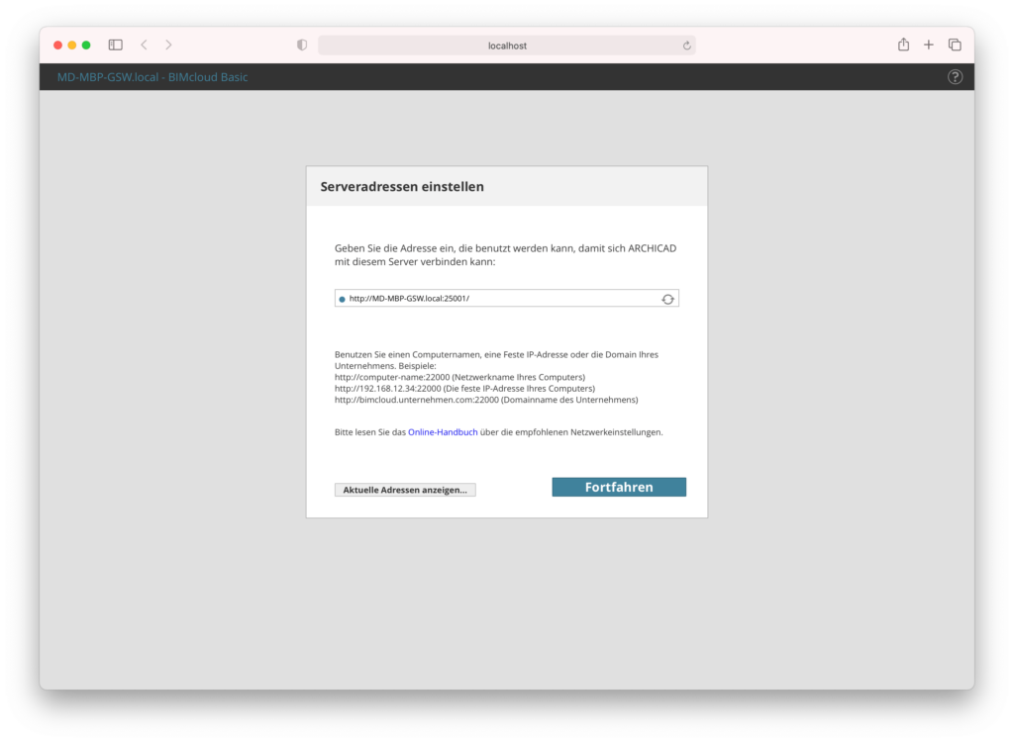Reload the page via address bar icon
1014x742 pixels.
[x=687, y=45]
